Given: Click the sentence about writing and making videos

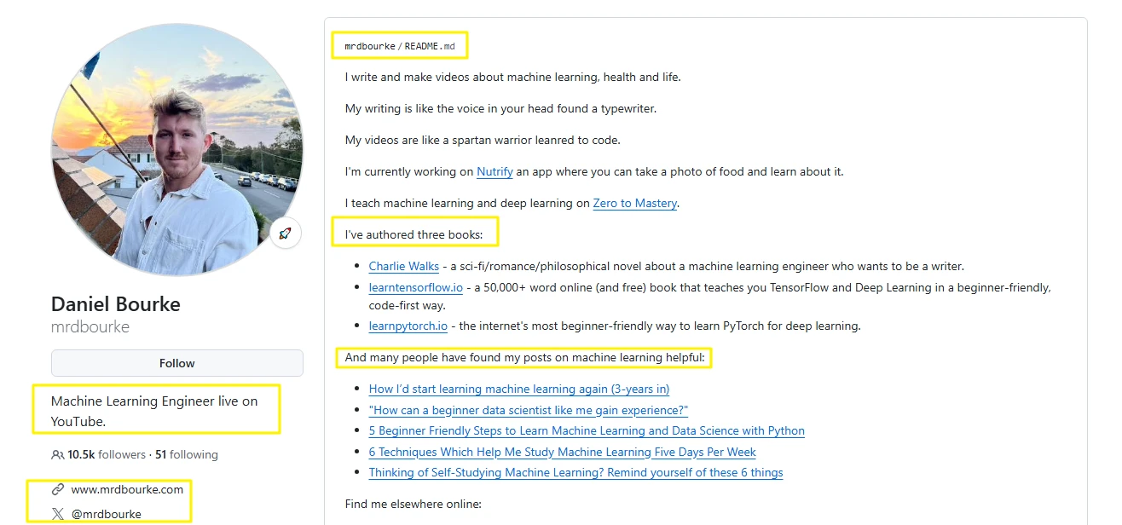Looking at the screenshot, I should coord(513,78).
